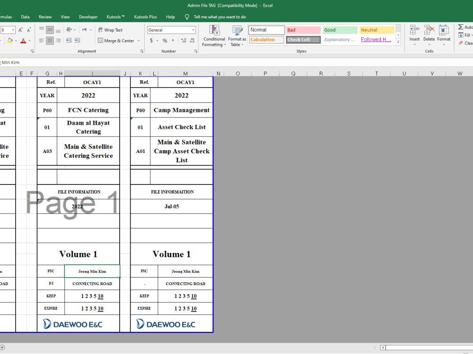Apply the Check Cell style
473x354 pixels.
pyautogui.click(x=303, y=40)
